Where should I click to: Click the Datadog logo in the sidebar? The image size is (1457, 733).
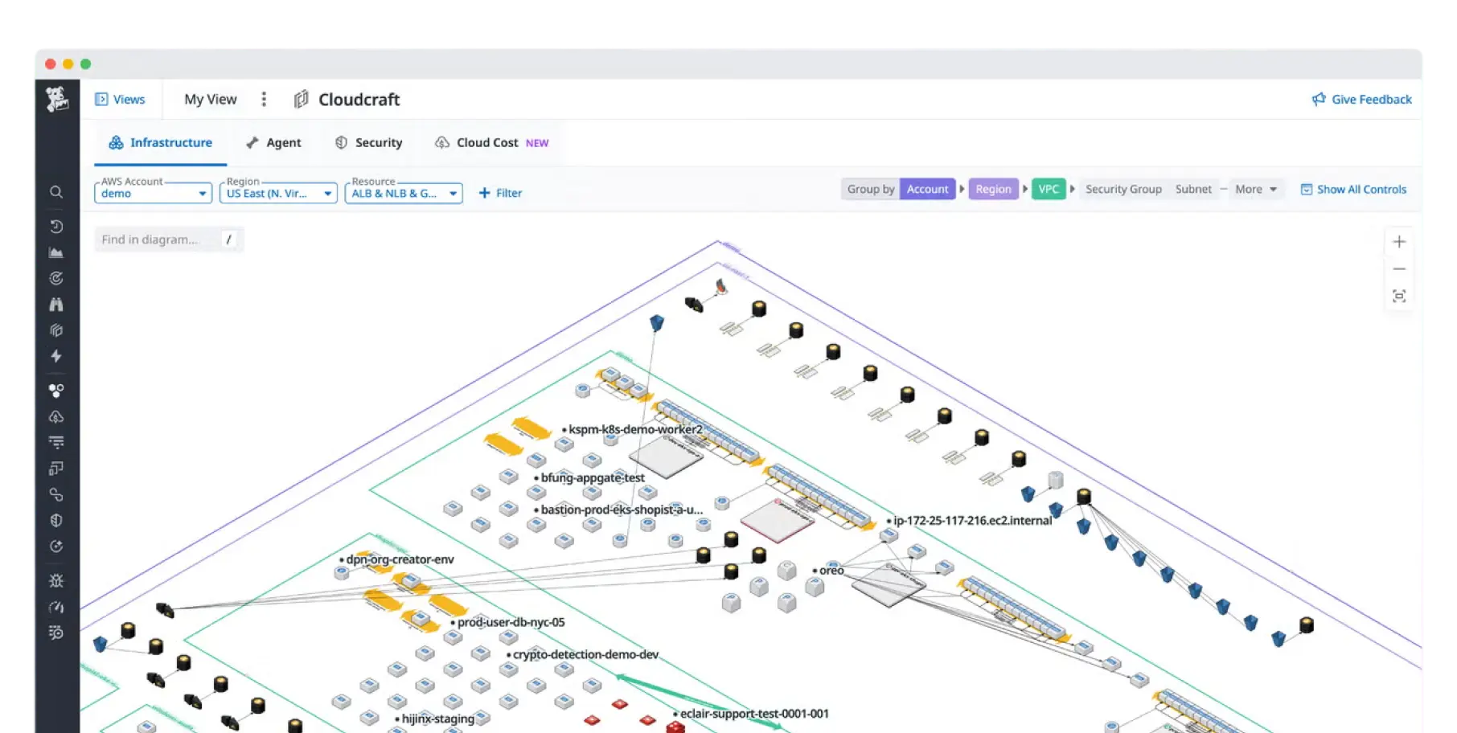[56, 100]
